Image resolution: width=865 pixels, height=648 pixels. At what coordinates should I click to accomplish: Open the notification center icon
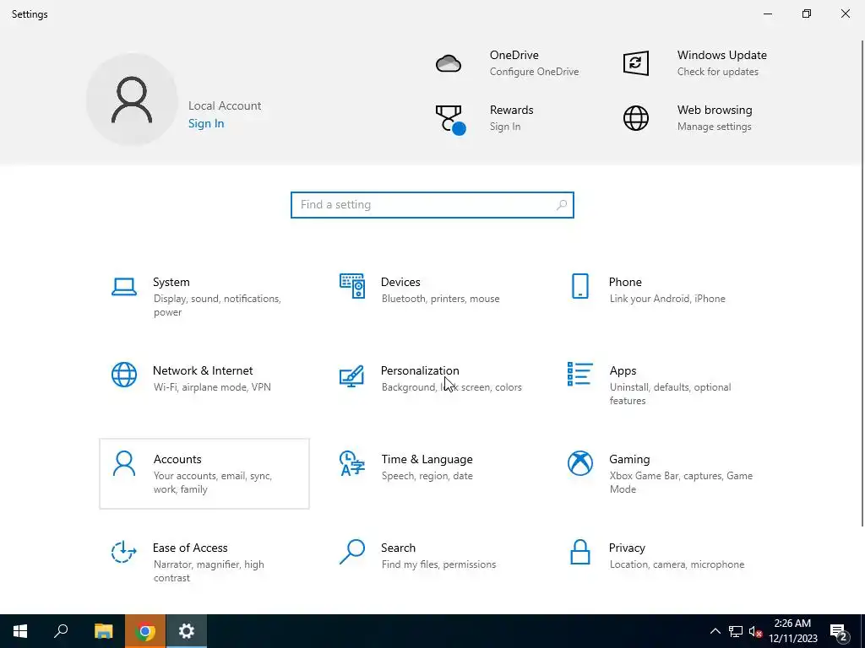coord(840,632)
